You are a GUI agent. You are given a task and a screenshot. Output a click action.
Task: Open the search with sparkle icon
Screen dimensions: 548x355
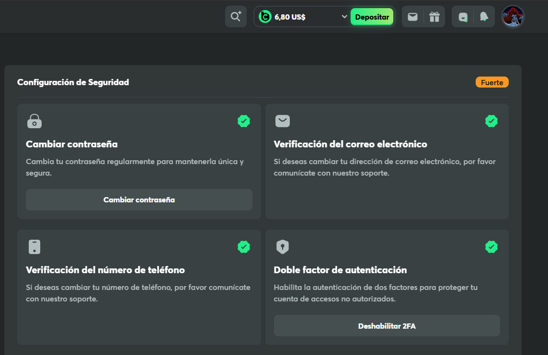236,17
